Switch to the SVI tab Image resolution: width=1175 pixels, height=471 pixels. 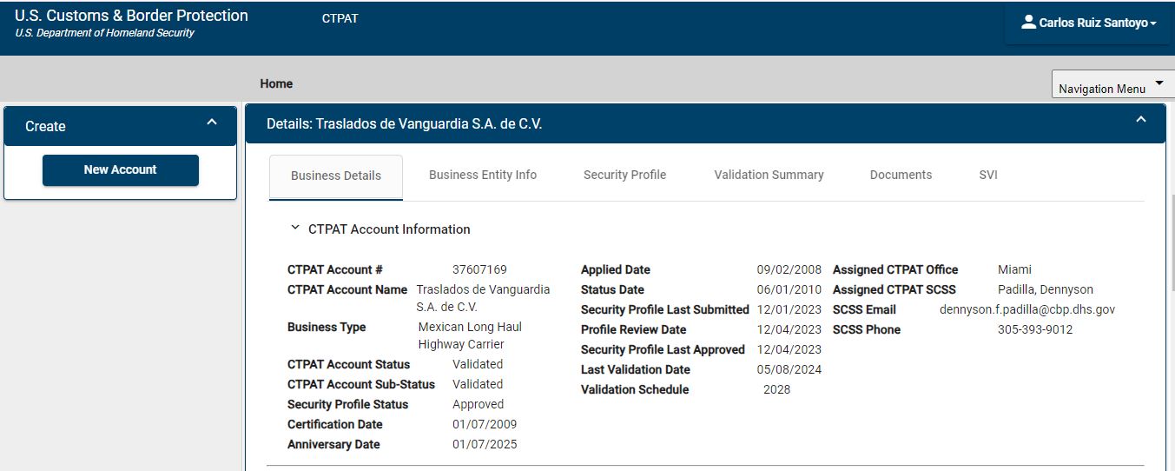988,176
